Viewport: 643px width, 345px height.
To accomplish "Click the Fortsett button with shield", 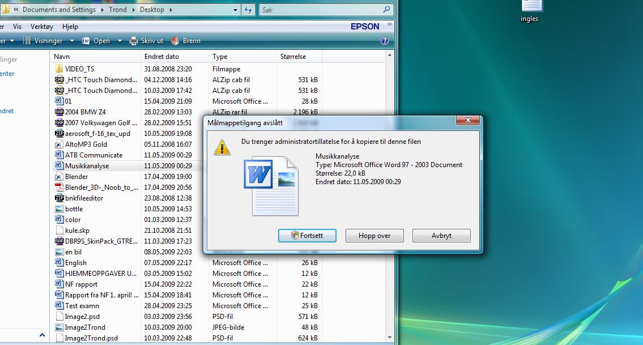I will tap(307, 236).
